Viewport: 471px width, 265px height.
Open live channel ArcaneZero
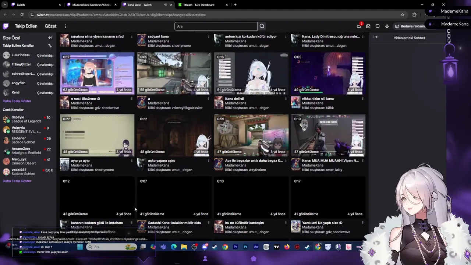(28, 151)
